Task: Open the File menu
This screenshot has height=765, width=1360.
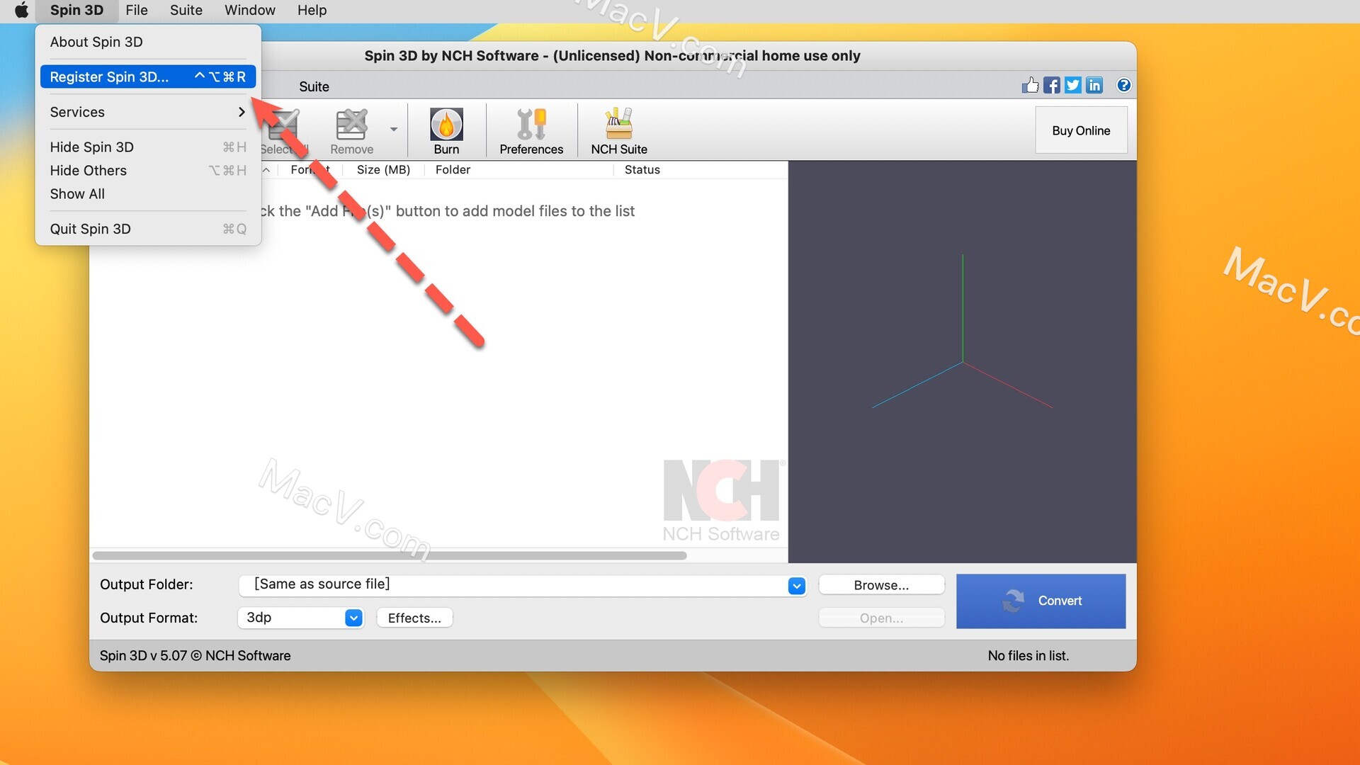Action: tap(137, 10)
